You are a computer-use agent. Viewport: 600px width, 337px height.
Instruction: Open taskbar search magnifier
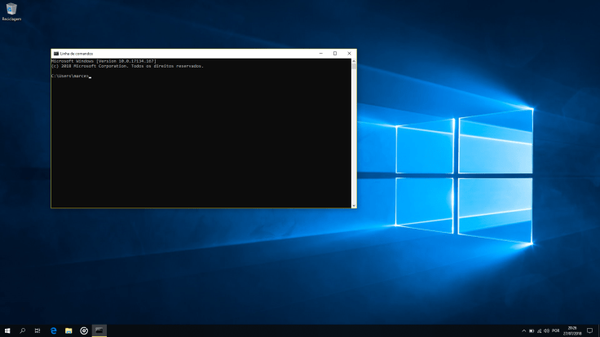[x=22, y=330]
